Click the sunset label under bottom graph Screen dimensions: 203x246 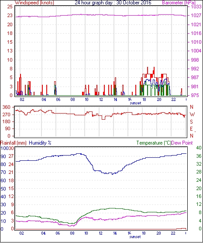[135, 237]
